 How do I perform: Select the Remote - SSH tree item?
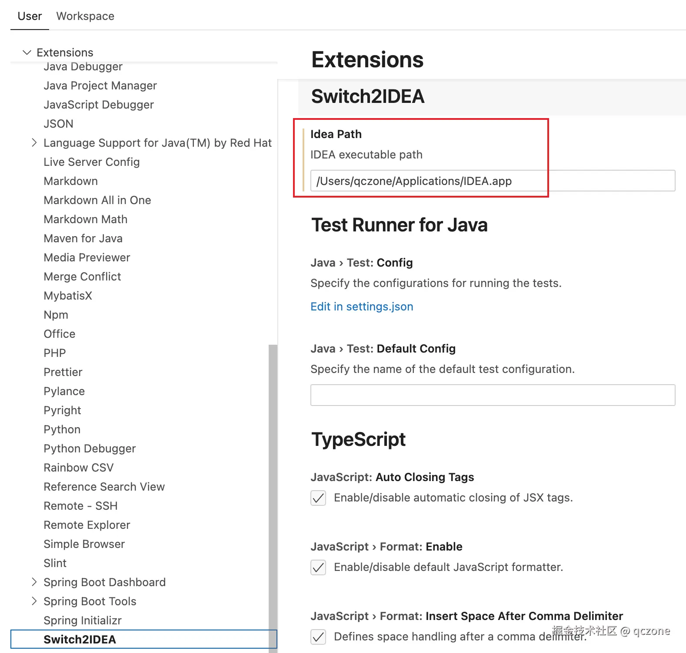(x=80, y=506)
